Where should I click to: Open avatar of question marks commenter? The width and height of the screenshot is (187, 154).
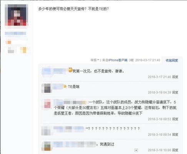pyautogui.click(x=46, y=131)
